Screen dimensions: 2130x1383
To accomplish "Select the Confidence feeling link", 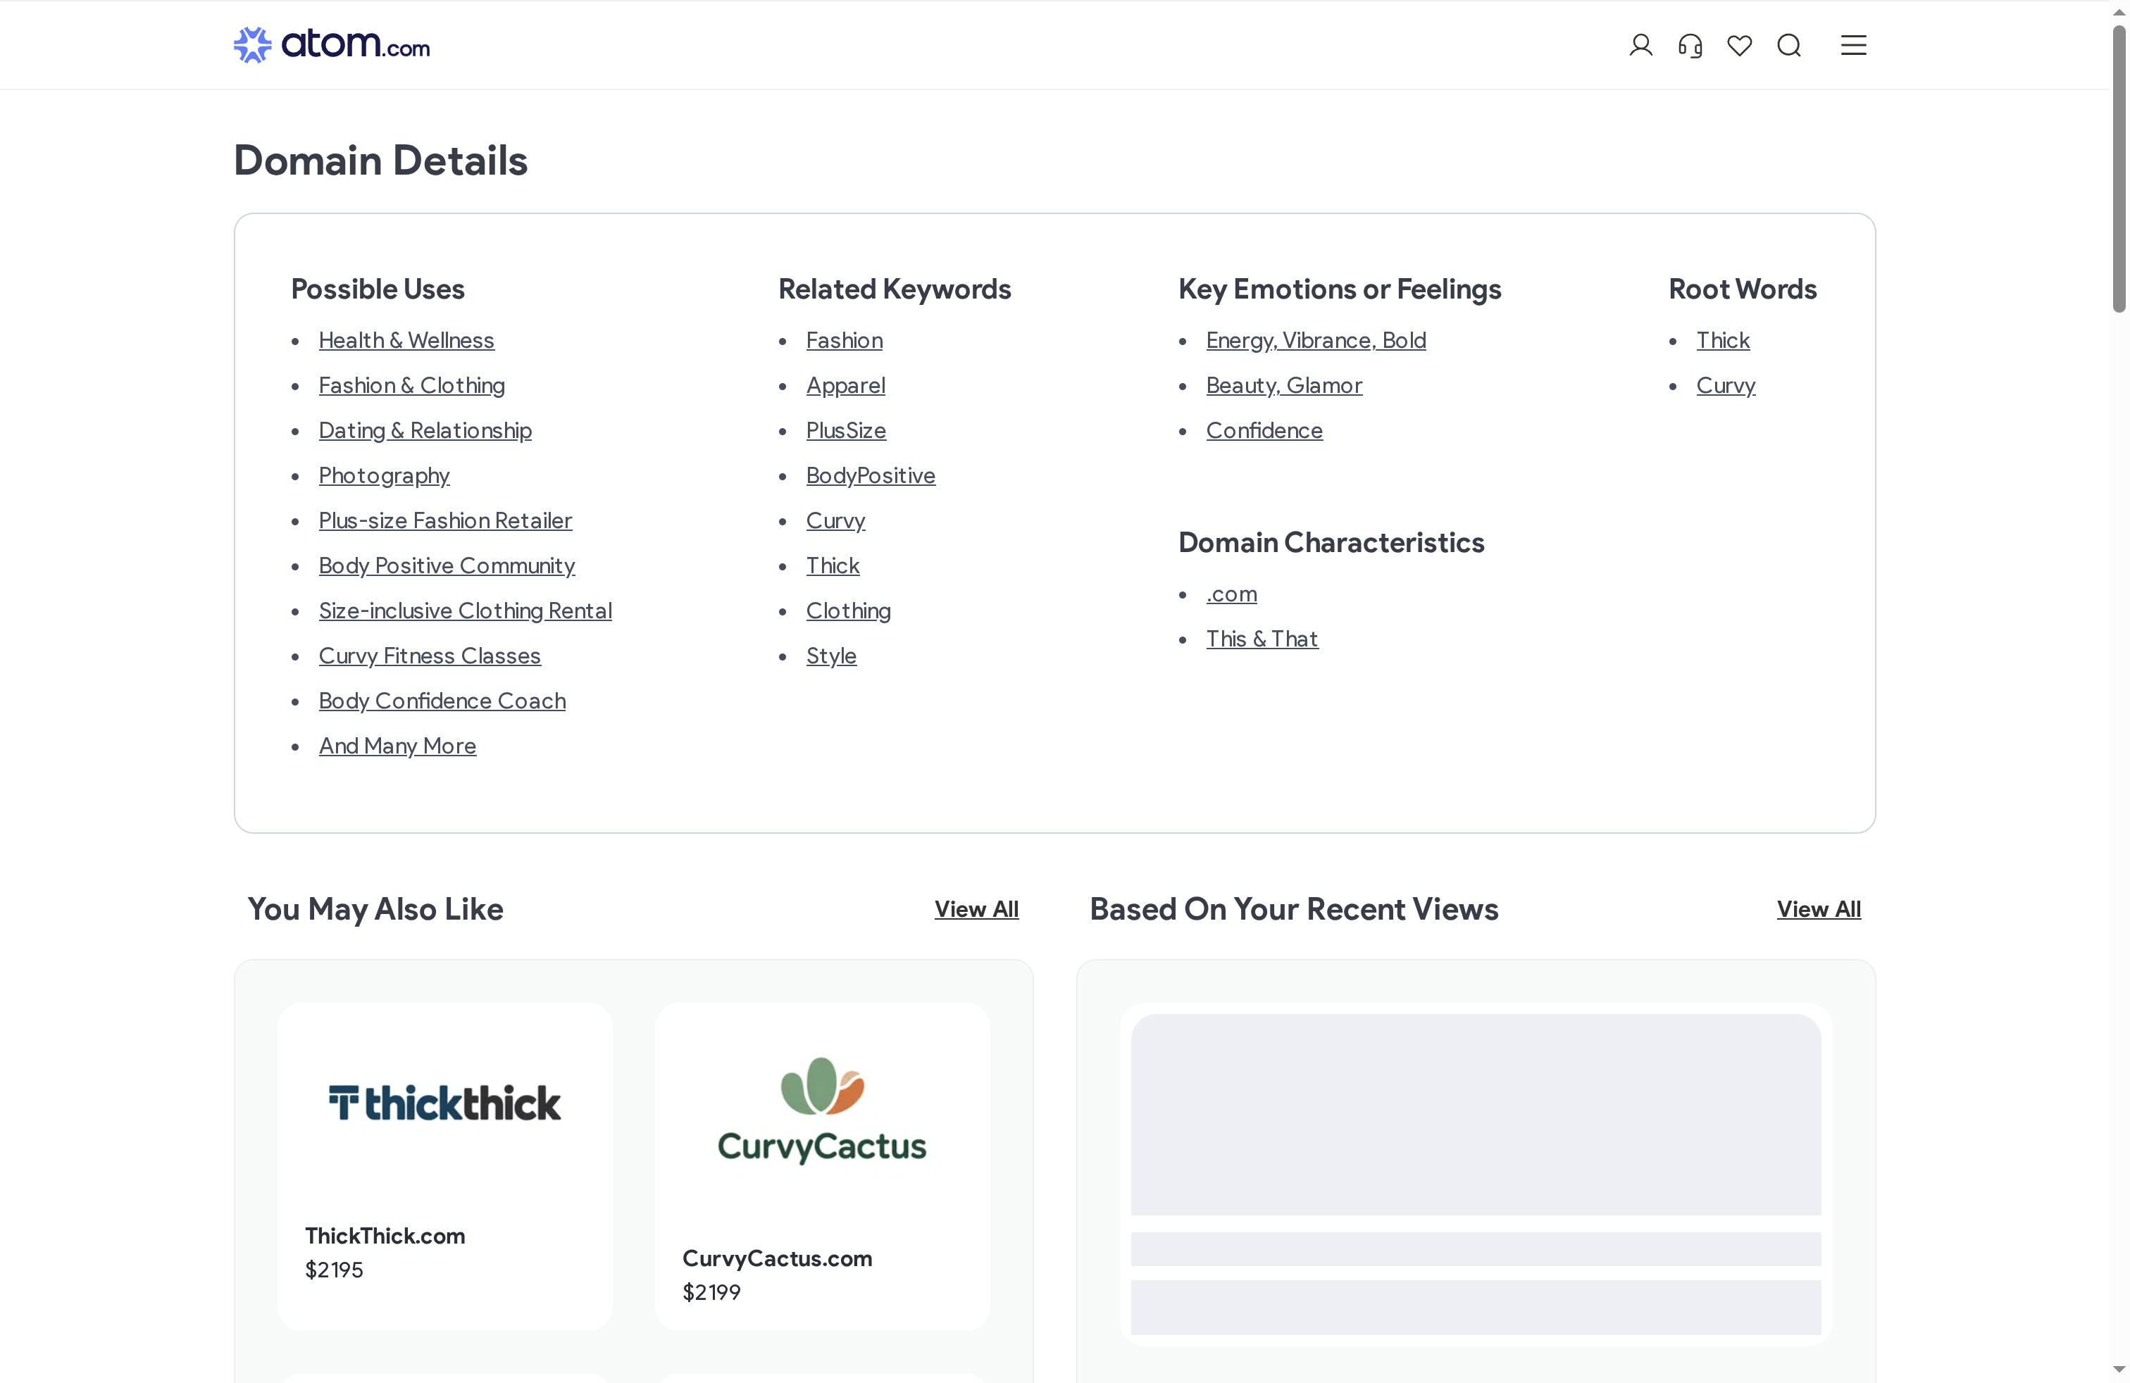I will 1264,430.
